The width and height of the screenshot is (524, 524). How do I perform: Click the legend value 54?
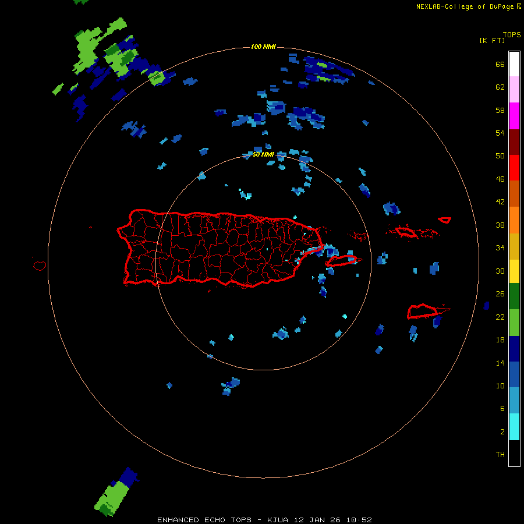(x=500, y=133)
